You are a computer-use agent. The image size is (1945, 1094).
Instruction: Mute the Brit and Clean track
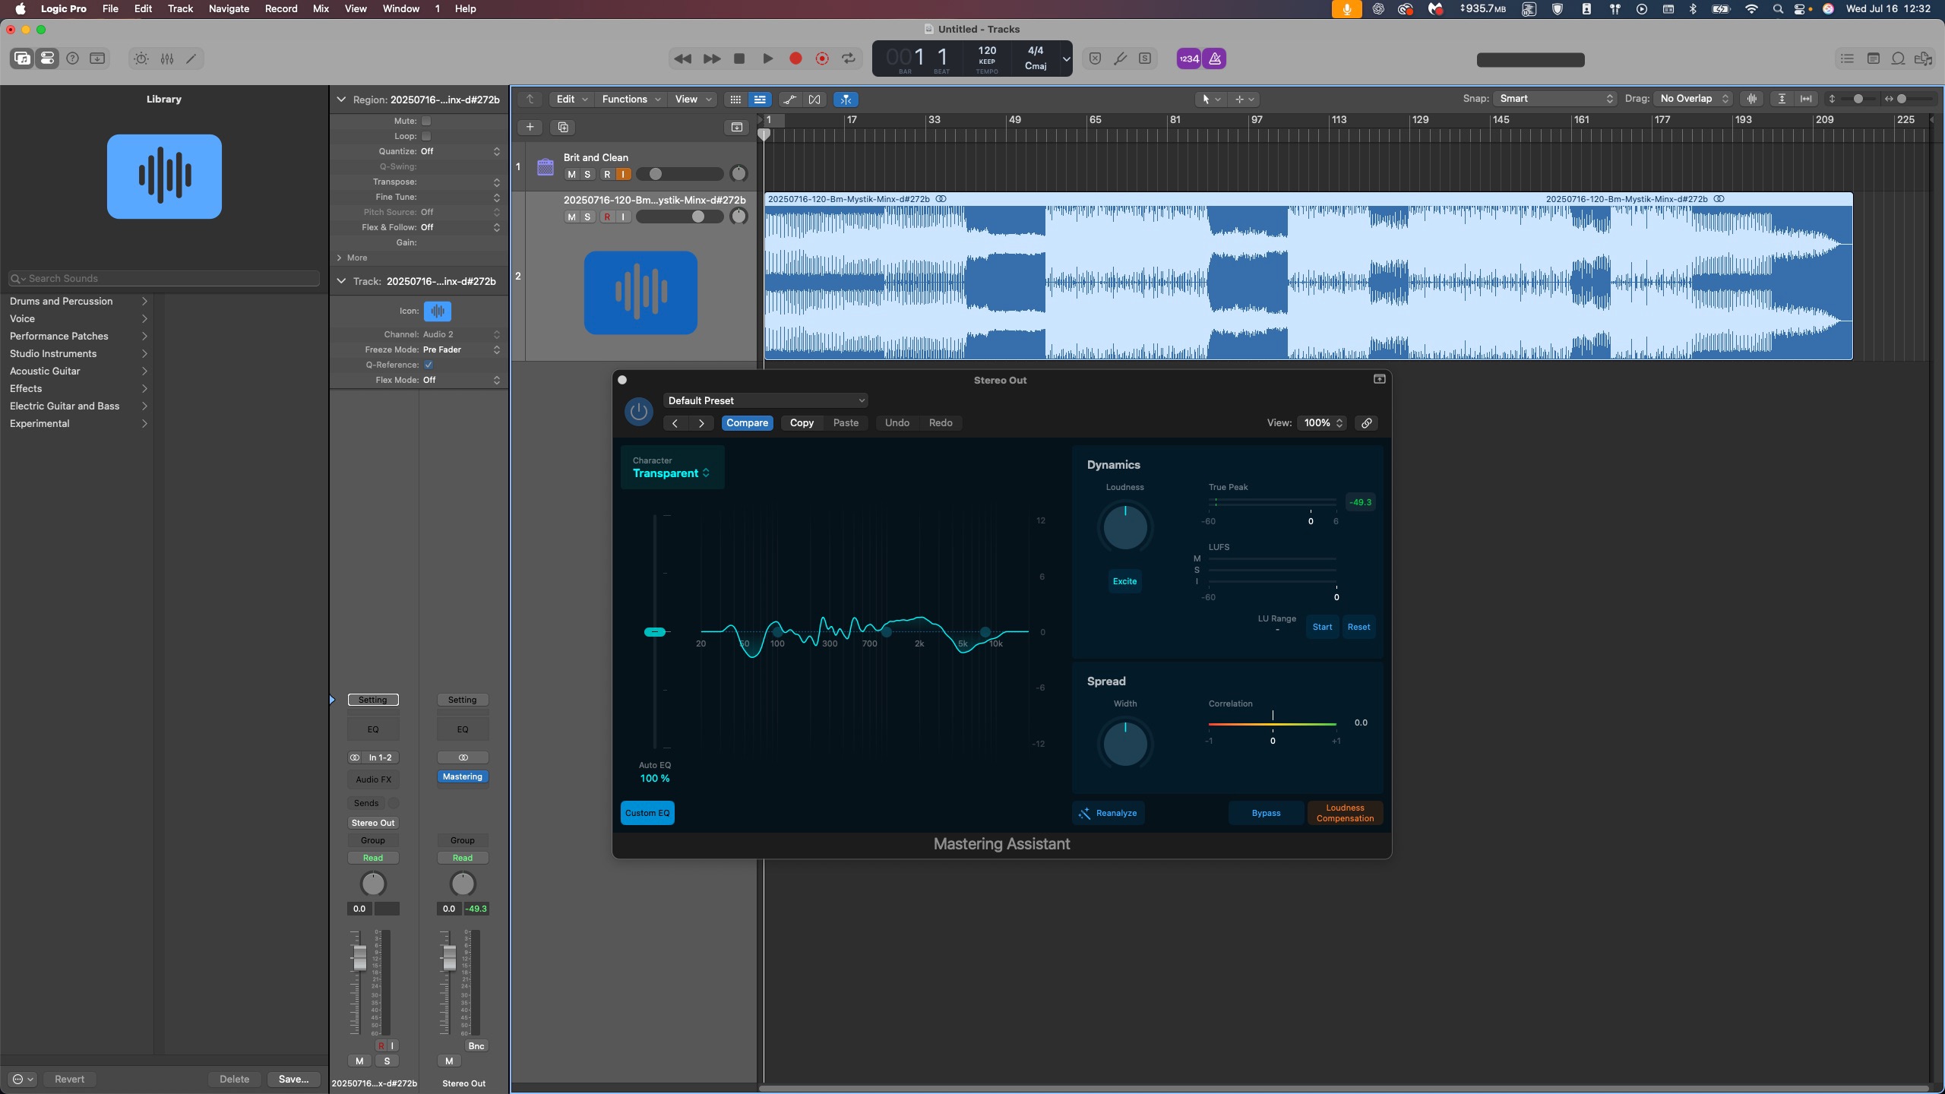coord(571,174)
